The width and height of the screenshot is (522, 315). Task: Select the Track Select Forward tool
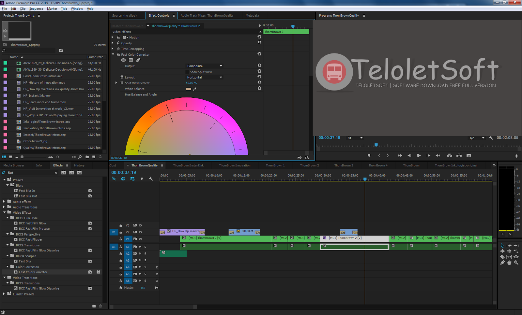pos(509,246)
